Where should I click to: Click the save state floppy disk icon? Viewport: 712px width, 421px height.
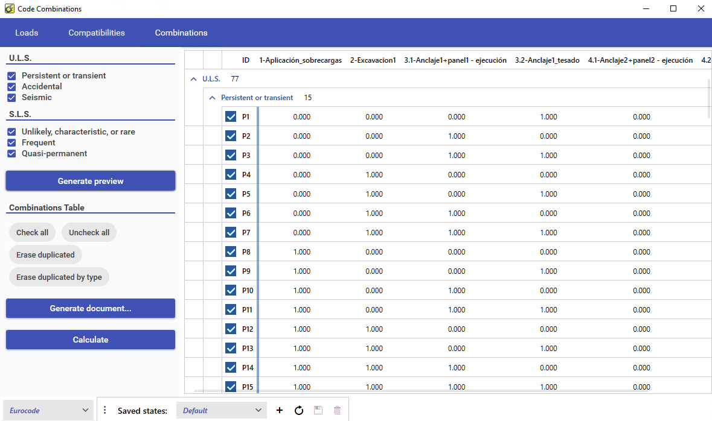point(318,410)
